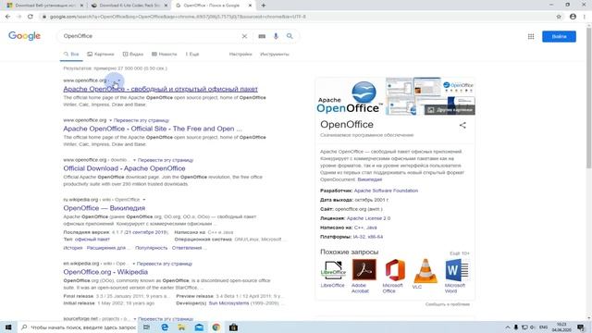Open OpenOffice — Википедия result
The width and height of the screenshot is (592, 333).
105,208
